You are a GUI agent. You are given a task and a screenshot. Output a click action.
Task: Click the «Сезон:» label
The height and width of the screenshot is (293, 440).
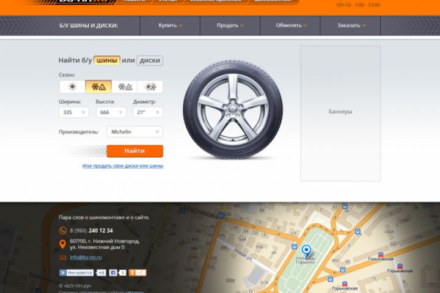pyautogui.click(x=67, y=75)
